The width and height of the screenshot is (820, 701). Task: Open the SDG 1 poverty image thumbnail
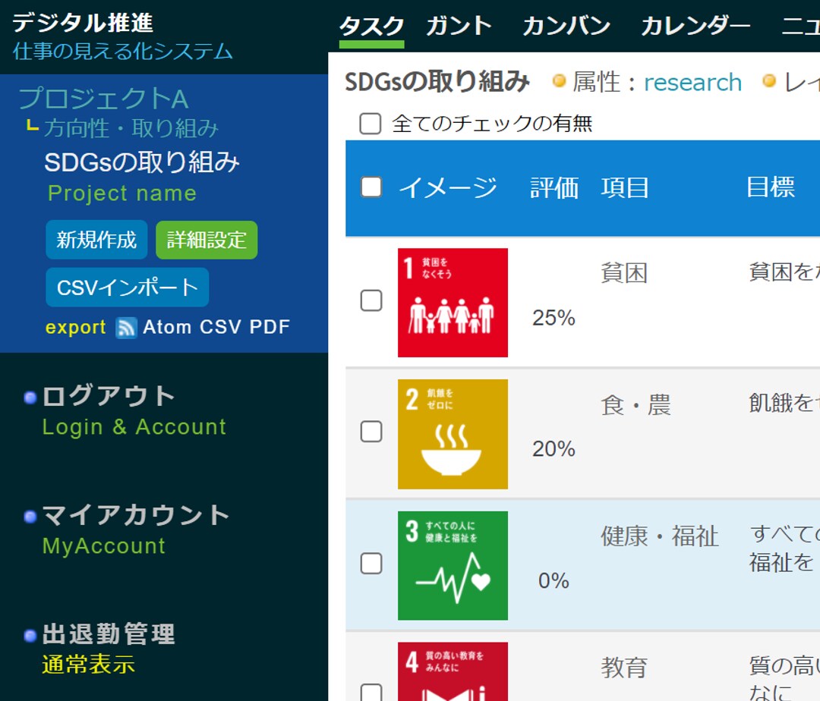tap(453, 303)
